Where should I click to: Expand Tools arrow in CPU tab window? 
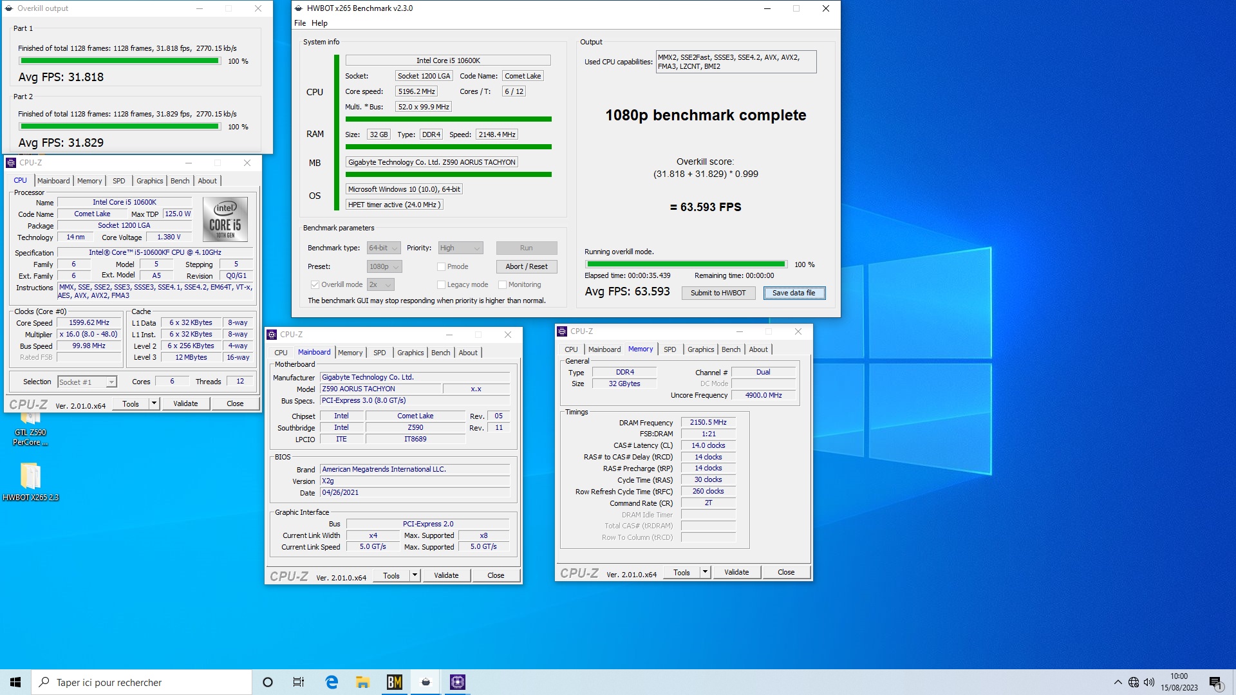154,403
